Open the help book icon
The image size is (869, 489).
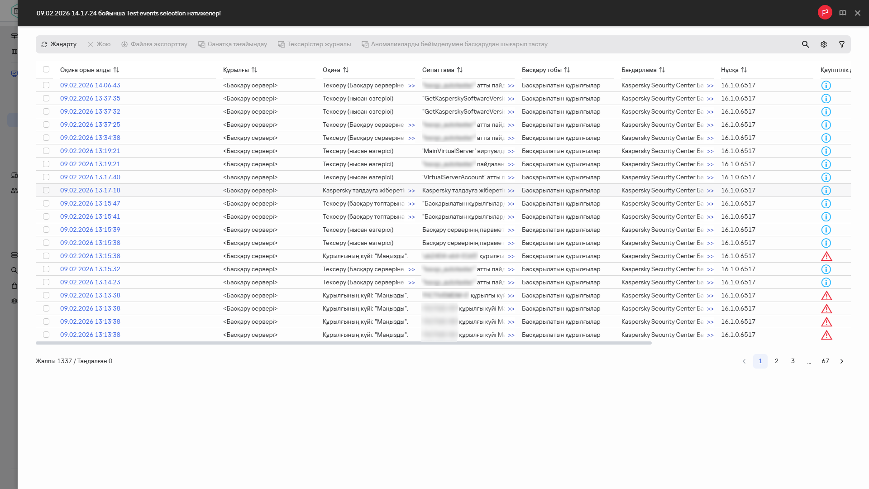tap(843, 13)
